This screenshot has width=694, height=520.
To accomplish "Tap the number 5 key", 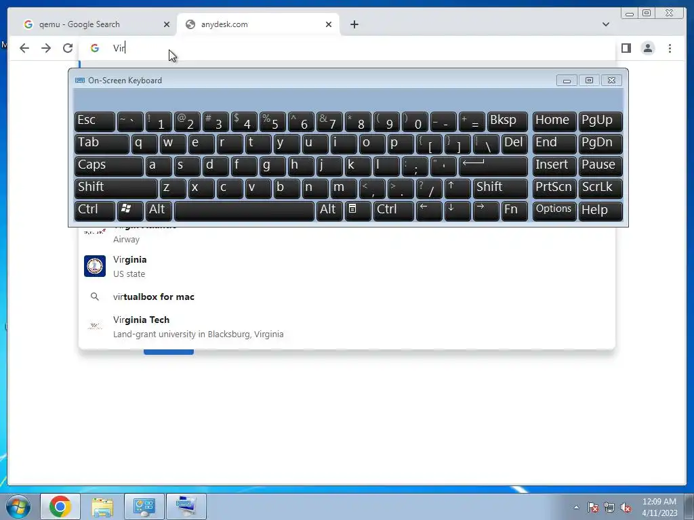I will tap(272, 121).
